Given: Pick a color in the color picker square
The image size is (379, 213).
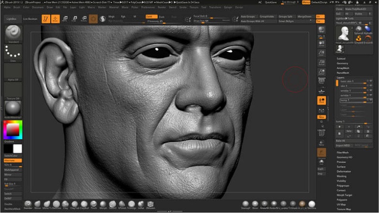Looking at the screenshot, I should click(x=13, y=130).
